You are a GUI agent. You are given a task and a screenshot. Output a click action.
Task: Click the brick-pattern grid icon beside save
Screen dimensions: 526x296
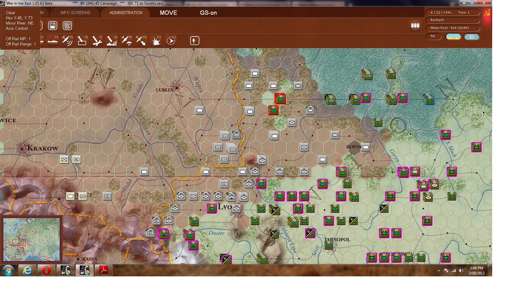67,26
